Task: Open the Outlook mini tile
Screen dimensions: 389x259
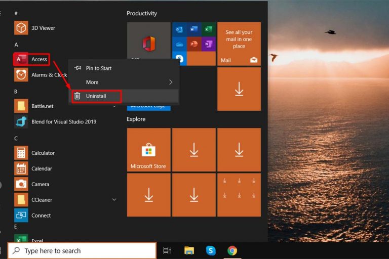Action: click(x=179, y=29)
